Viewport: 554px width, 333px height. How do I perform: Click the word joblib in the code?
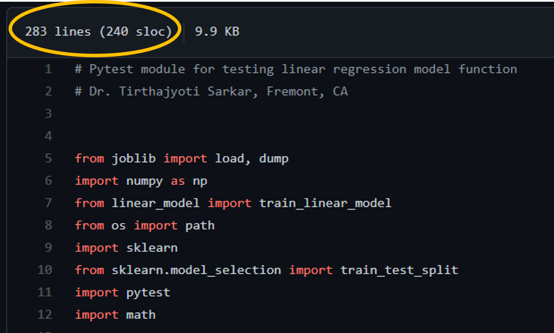click(134, 158)
